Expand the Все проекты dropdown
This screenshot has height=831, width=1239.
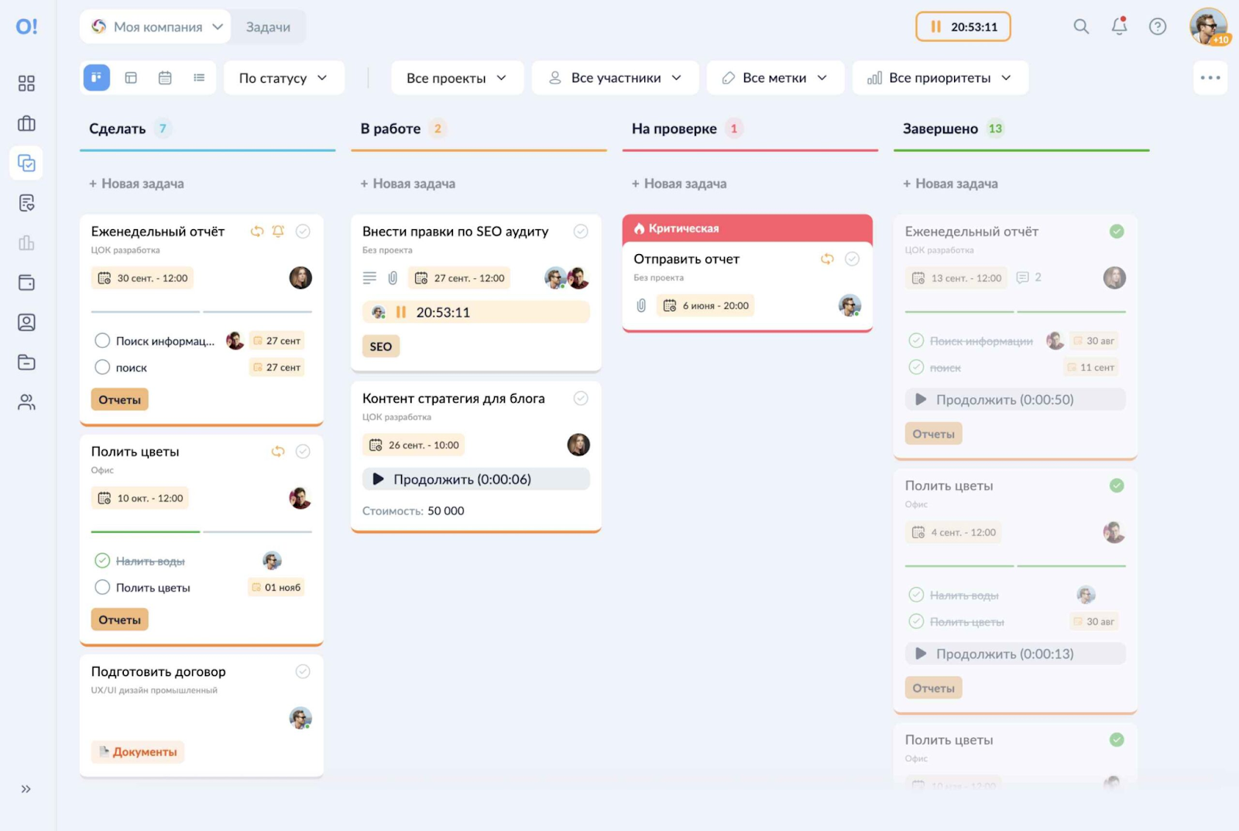coord(457,78)
